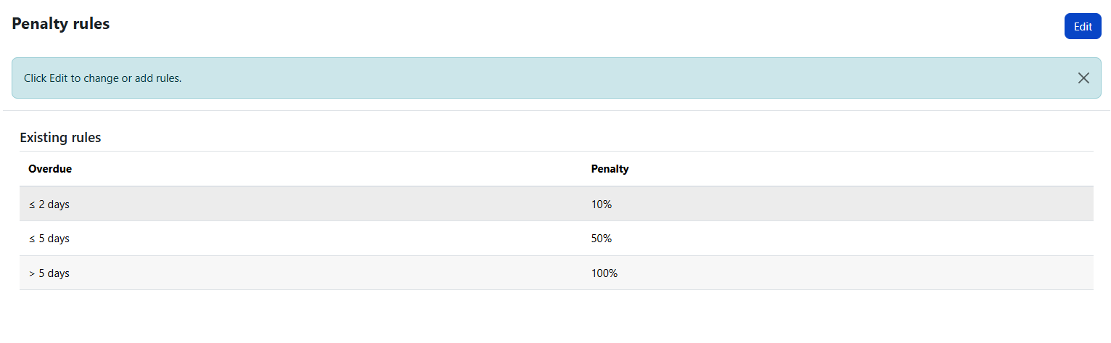Image resolution: width=1111 pixels, height=343 pixels.
Task: Click the Penalty column header
Action: (x=610, y=169)
